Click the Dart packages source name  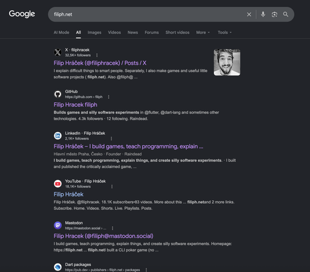[x=78, y=265]
